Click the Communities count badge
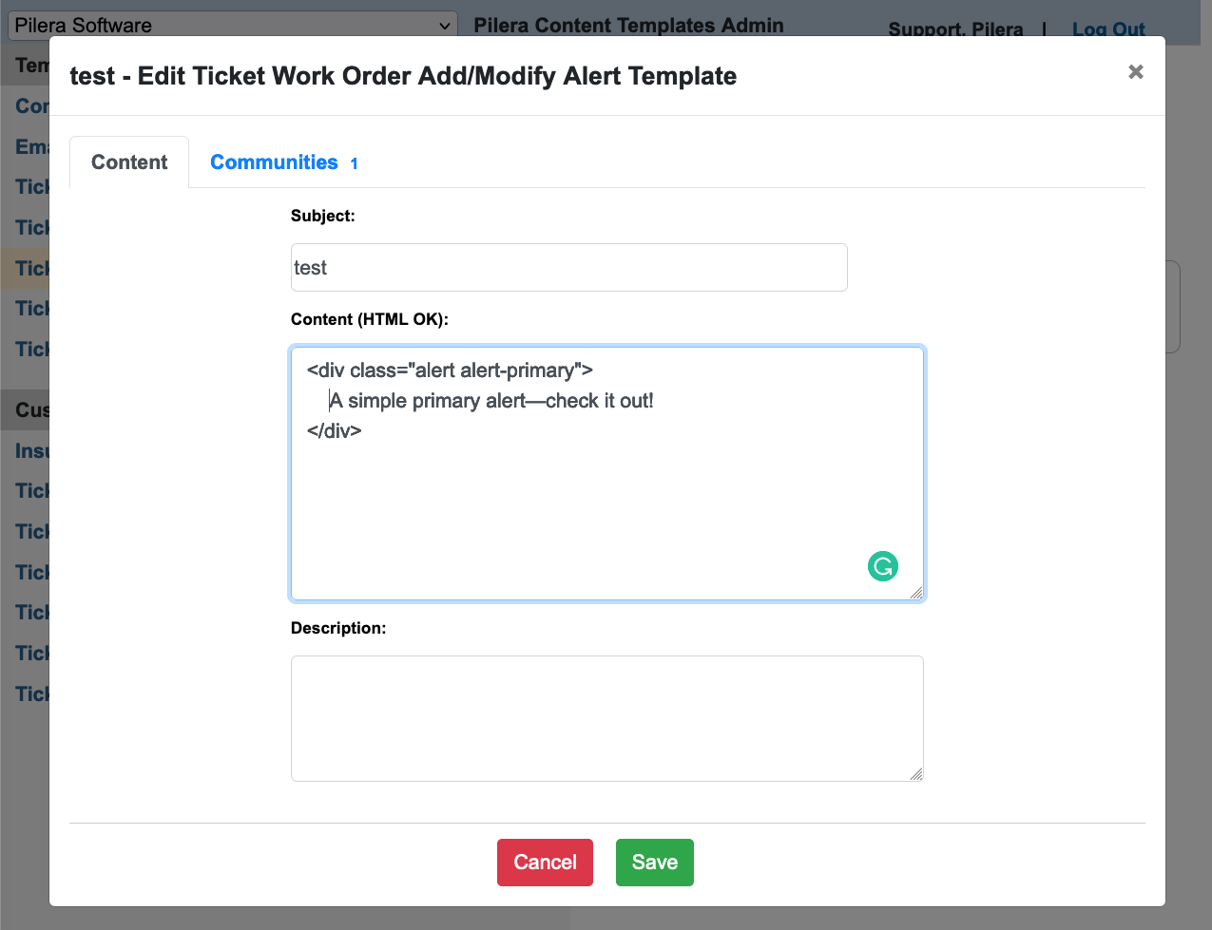Image resolution: width=1212 pixels, height=930 pixels. coord(354,163)
